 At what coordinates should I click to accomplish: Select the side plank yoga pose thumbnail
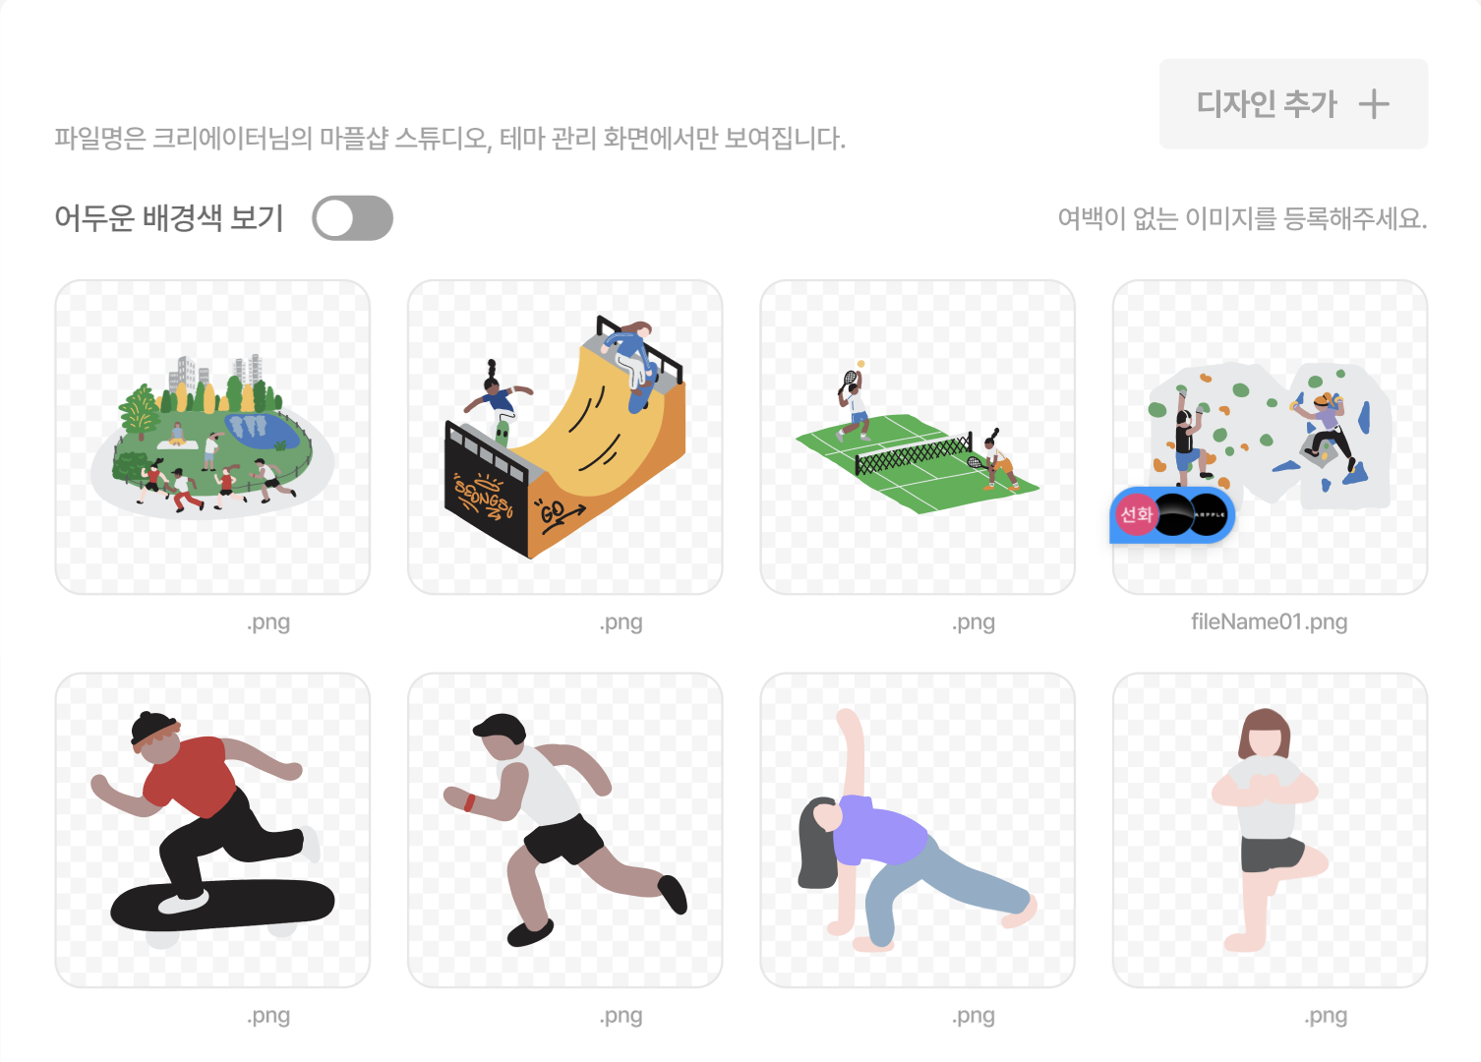coord(918,831)
